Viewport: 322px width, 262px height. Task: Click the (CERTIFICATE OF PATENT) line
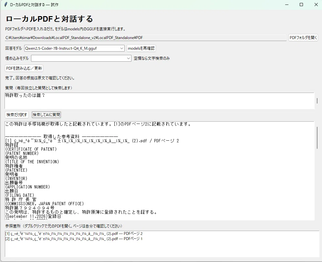coord(31,149)
